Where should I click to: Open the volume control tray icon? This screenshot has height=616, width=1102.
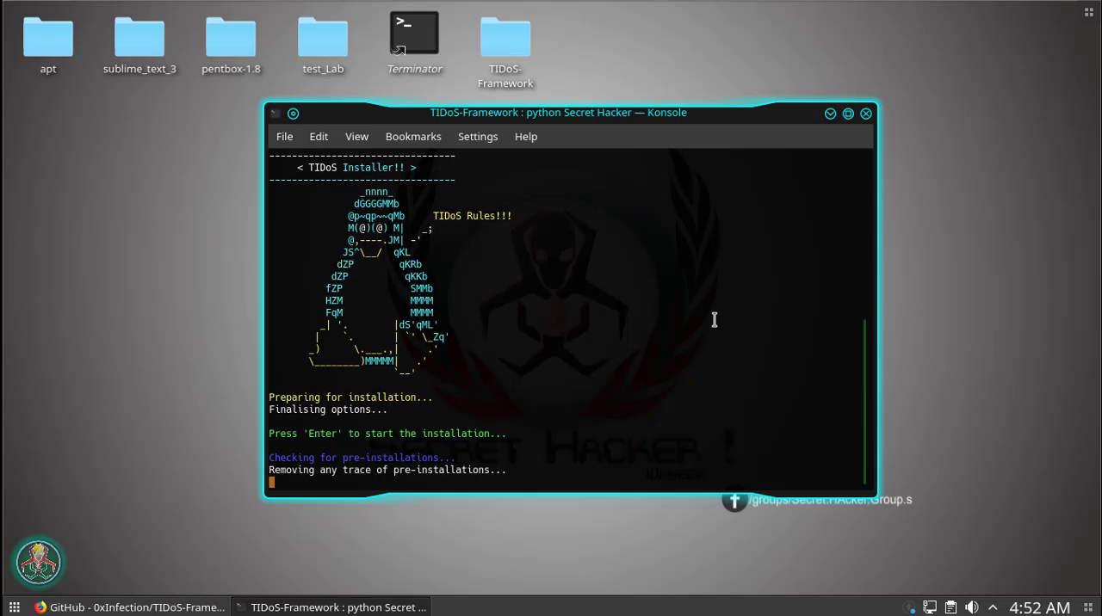[972, 607]
